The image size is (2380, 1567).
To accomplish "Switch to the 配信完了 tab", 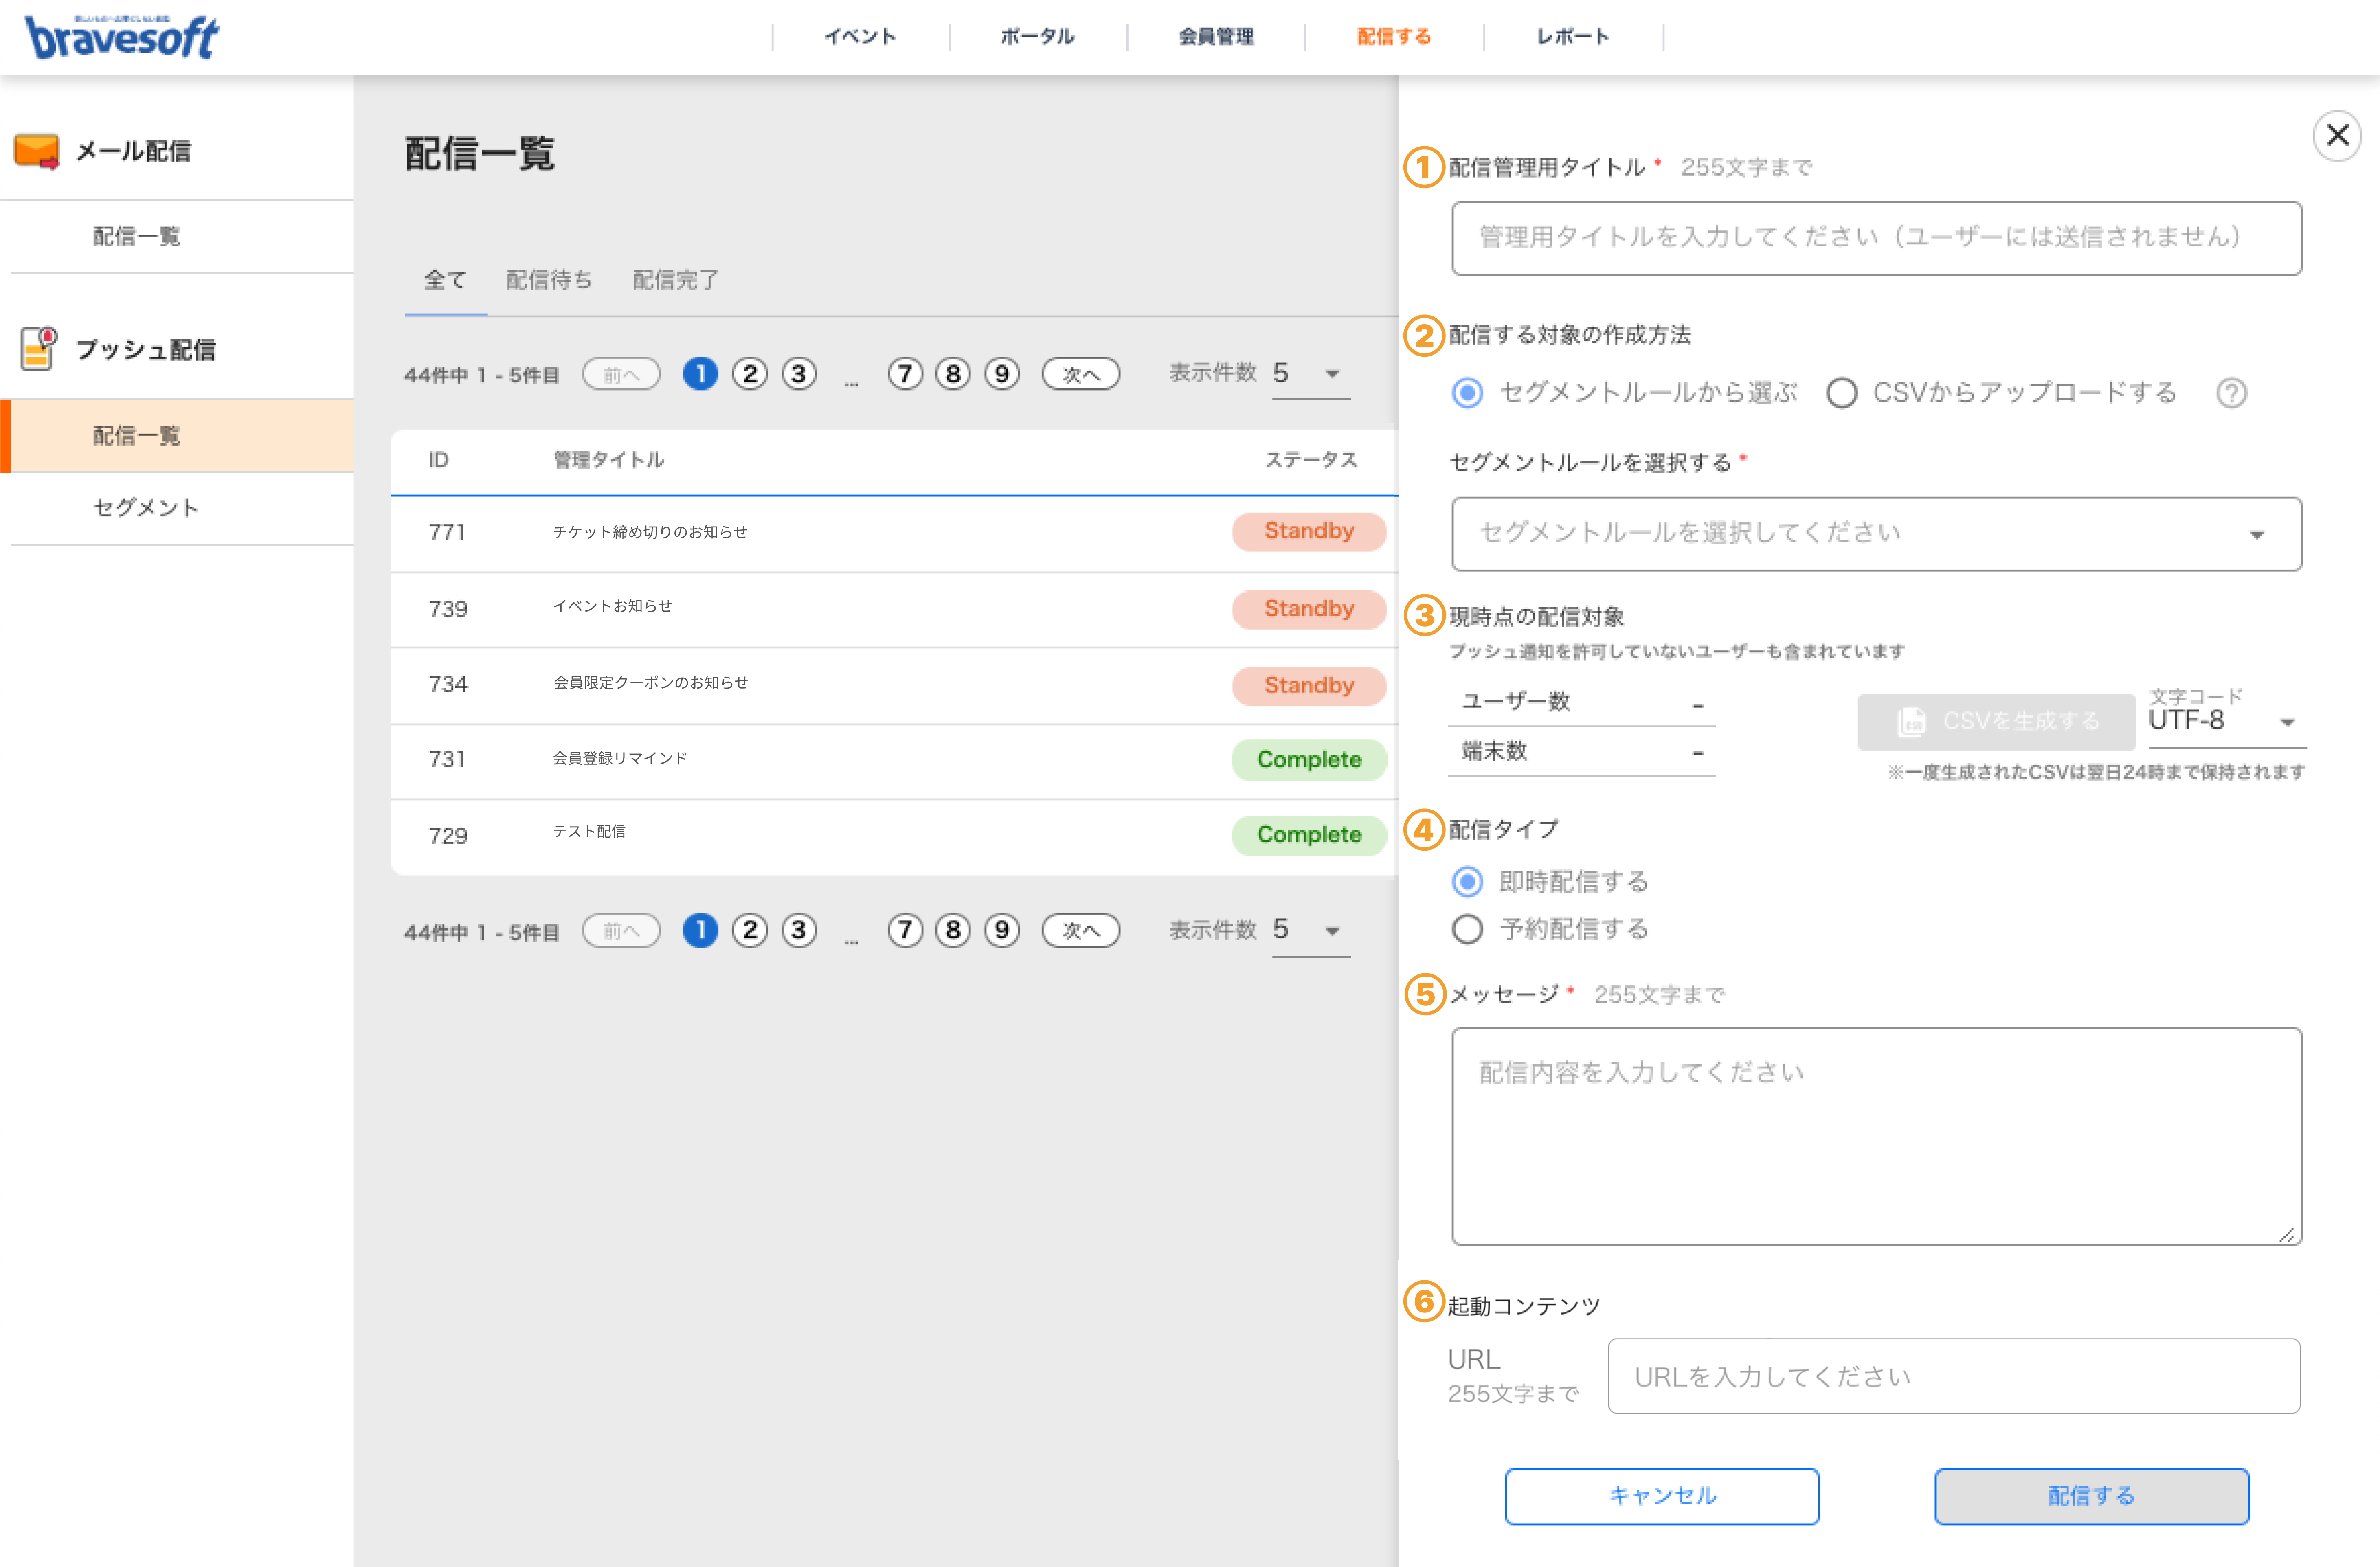I will 675,280.
